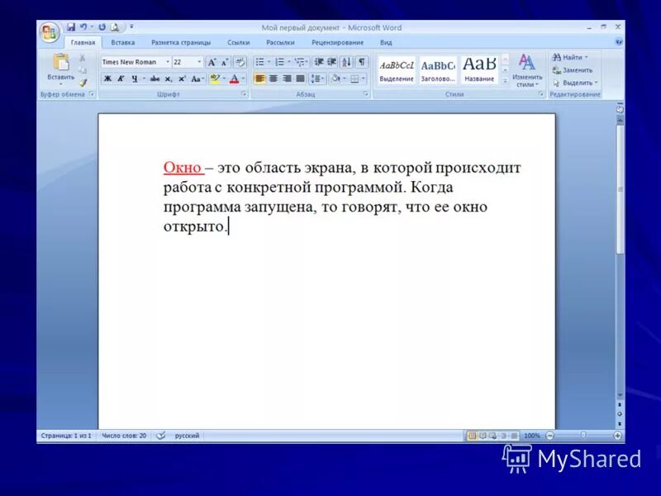Screen dimensions: 661x496
Task: Click the vertical scrollbar thumb
Action: point(620,189)
